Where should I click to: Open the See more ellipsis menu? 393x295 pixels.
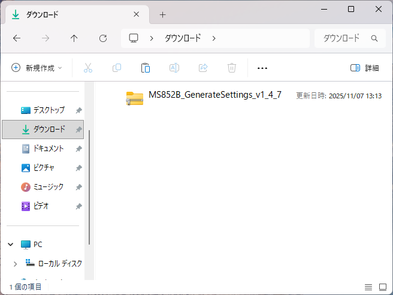[262, 68]
